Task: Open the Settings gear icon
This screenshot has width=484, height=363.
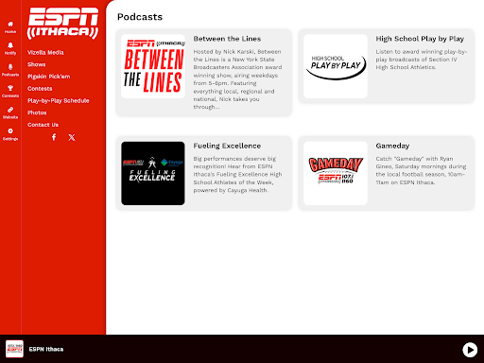Action: click(10, 134)
